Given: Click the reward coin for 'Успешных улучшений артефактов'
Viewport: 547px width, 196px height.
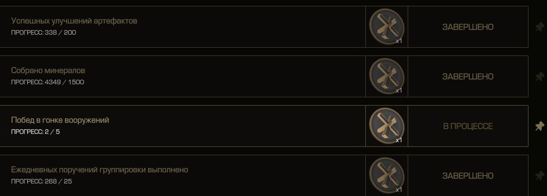Looking at the screenshot, I should (x=387, y=26).
